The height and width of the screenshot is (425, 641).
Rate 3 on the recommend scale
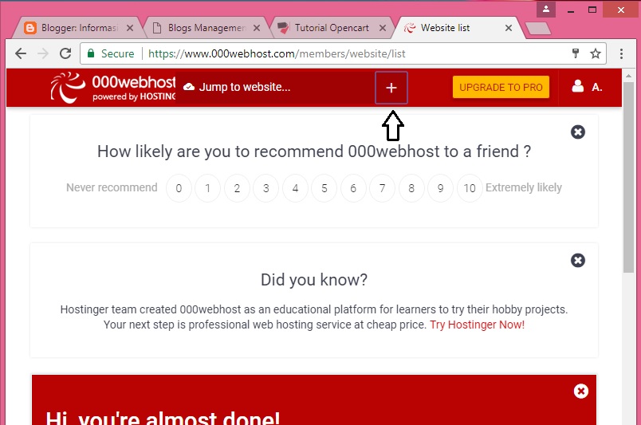click(265, 188)
